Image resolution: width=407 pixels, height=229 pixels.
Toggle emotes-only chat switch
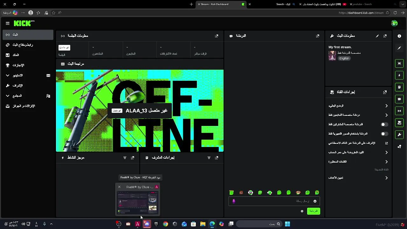pos(384,134)
